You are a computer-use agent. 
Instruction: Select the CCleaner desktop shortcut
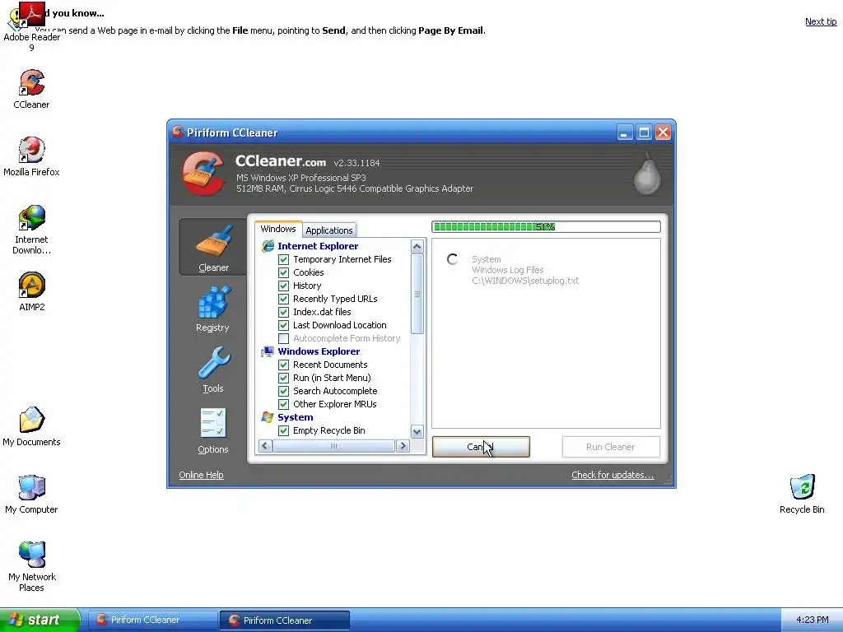(x=31, y=90)
